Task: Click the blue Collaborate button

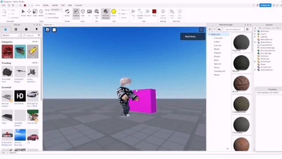Action: click(x=265, y=5)
